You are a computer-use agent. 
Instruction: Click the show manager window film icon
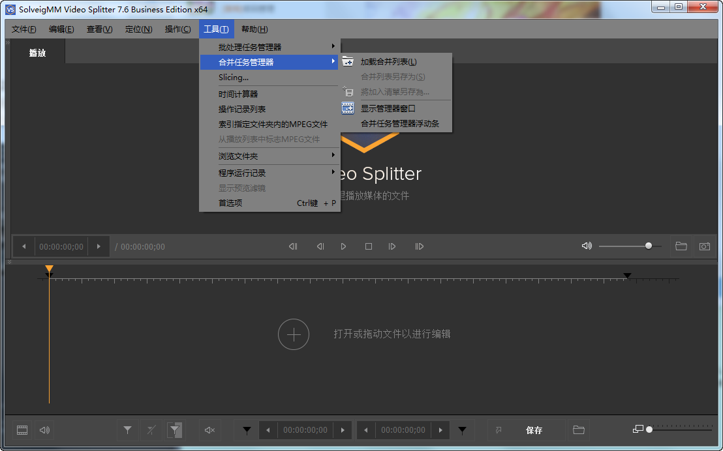(348, 108)
